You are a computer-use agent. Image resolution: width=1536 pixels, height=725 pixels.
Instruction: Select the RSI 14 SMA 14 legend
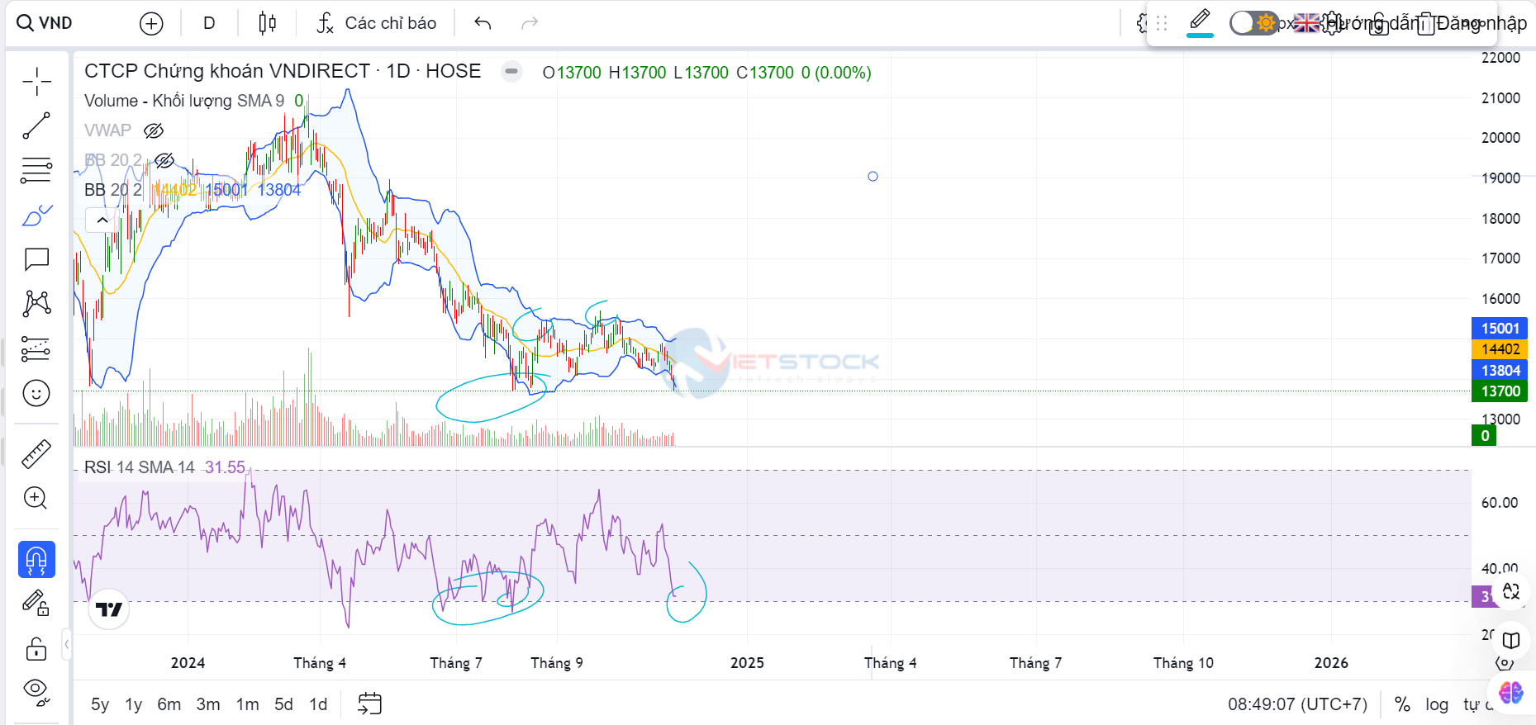coord(140,467)
